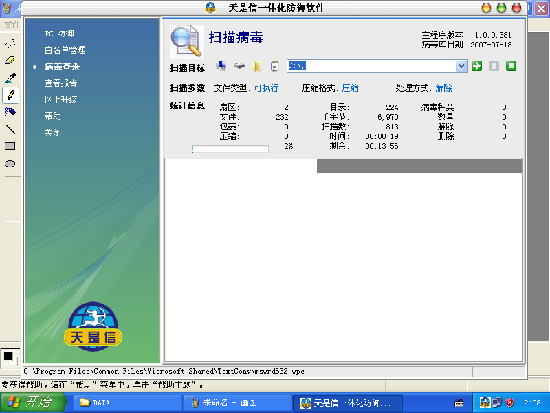Screen dimensions: 550x413
Task: Expand the scan target path dropdown arrow
Action: click(x=461, y=65)
